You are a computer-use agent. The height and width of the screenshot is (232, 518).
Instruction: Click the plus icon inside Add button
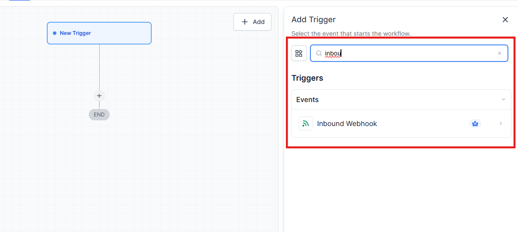(x=245, y=22)
